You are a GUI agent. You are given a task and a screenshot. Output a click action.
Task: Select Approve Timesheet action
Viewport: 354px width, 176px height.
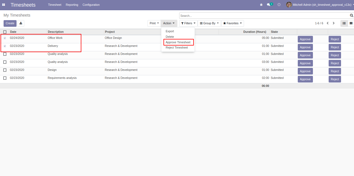pos(178,42)
